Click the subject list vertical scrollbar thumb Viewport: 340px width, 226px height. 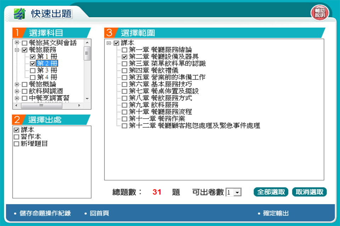tap(87, 53)
